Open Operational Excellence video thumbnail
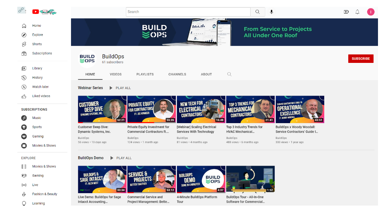 pos(300,110)
